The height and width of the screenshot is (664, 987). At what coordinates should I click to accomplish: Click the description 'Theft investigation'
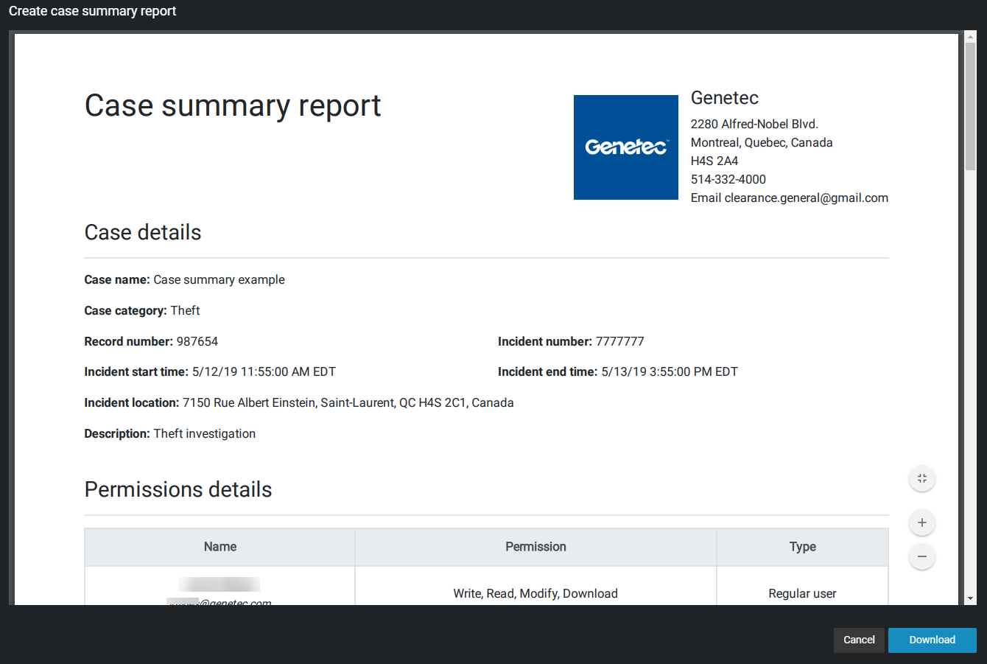click(x=205, y=433)
